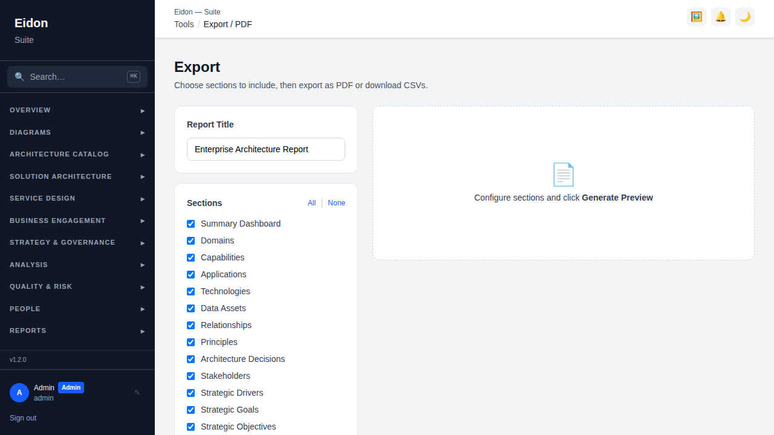The image size is (774, 435).
Task: Click the ⌘K shortcut badge
Action: coord(134,77)
